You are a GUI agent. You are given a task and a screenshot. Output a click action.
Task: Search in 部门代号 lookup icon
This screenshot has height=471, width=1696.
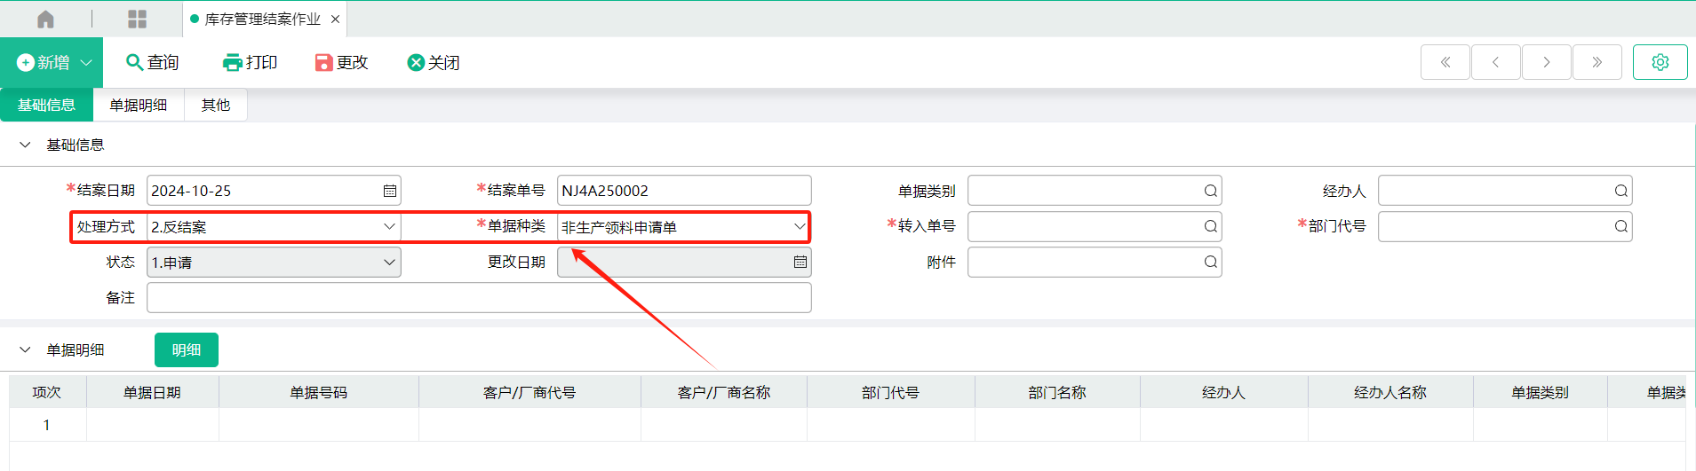point(1620,226)
